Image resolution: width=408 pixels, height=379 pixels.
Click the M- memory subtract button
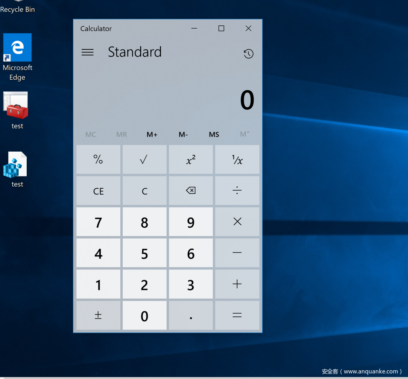[183, 135]
